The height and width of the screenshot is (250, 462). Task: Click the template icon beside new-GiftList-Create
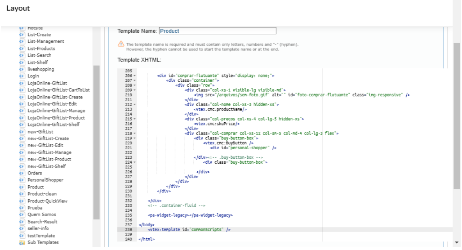pyautogui.click(x=22, y=138)
